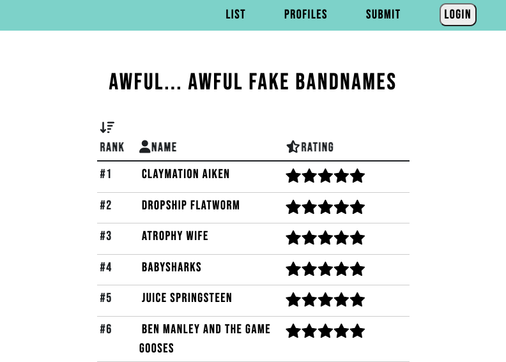The image size is (506, 362).
Task: Click the person icon next to Name
Action: 144,147
